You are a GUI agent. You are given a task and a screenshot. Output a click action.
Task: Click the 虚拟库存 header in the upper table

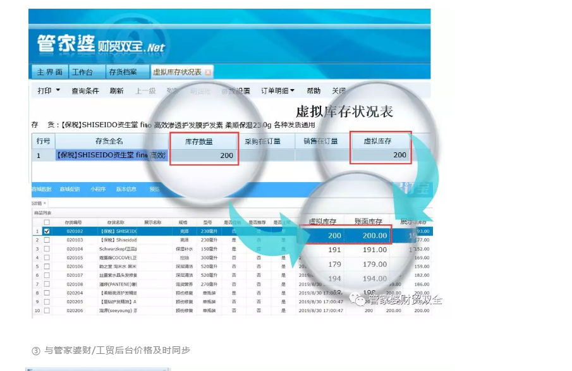click(380, 141)
